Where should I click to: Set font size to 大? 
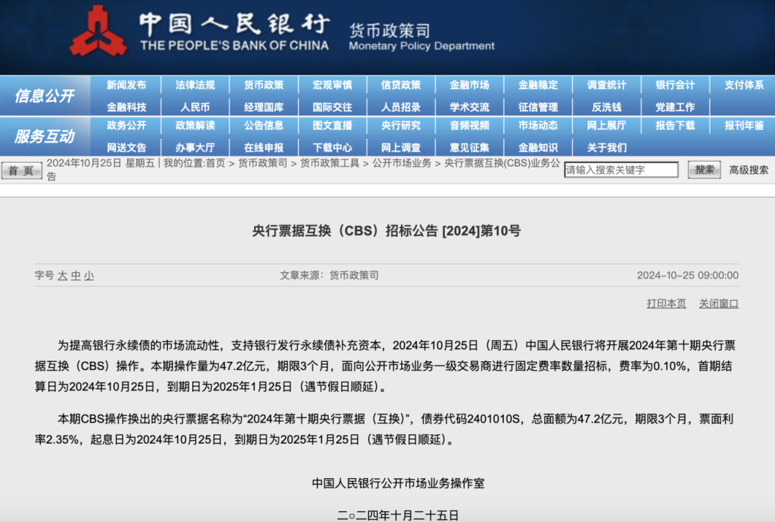coord(62,276)
